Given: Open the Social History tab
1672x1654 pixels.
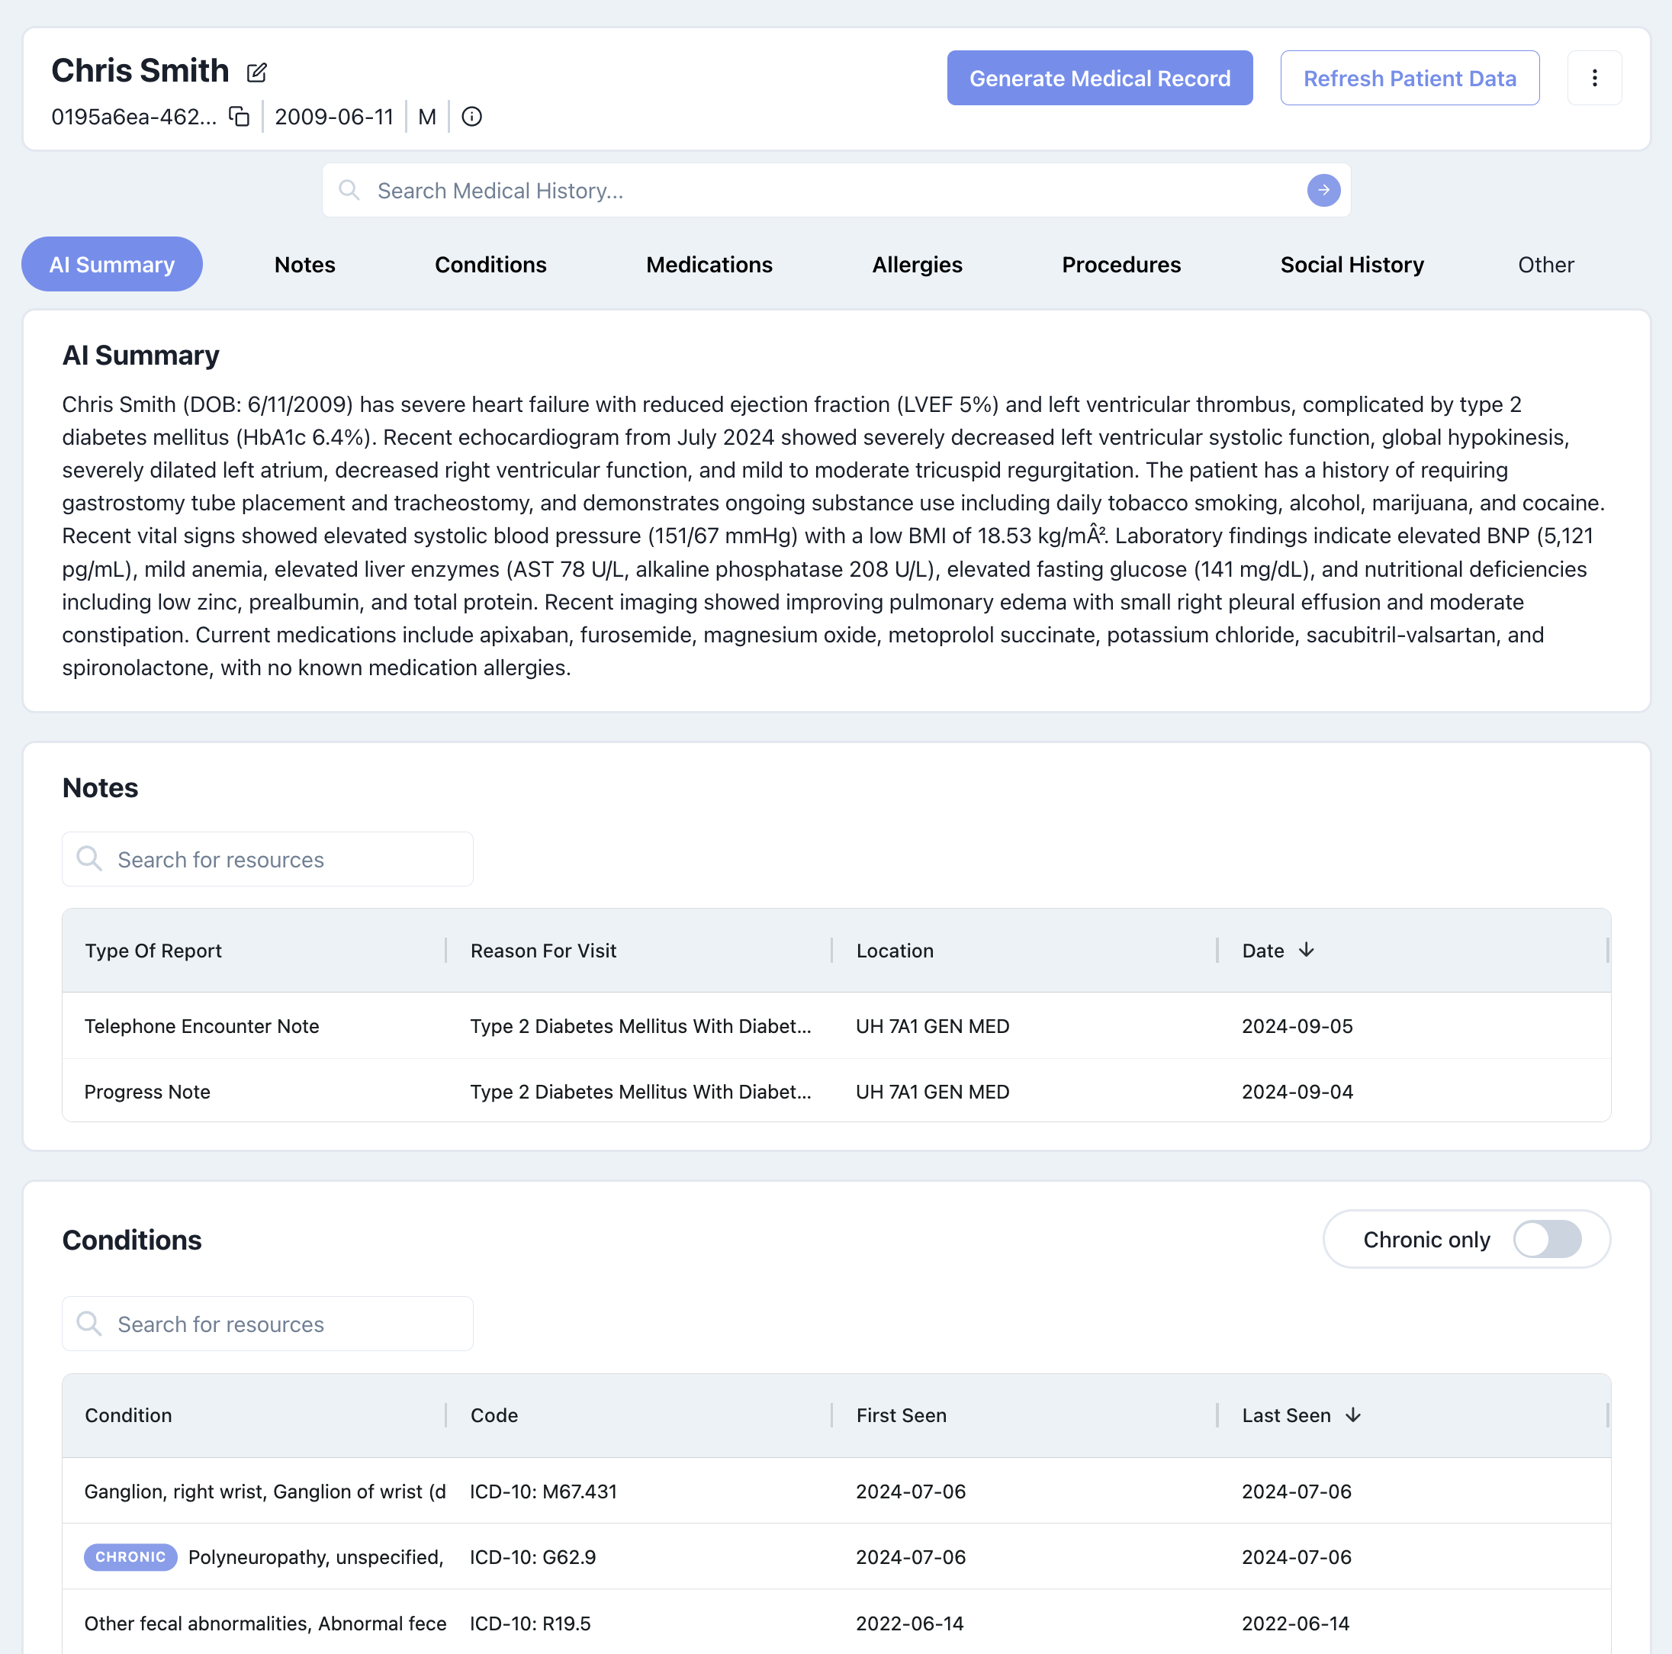Looking at the screenshot, I should 1351,264.
